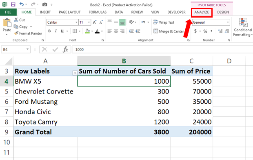Select the highlighted Bottom Align icon
This screenshot has width=253, height=160.
[122, 22]
